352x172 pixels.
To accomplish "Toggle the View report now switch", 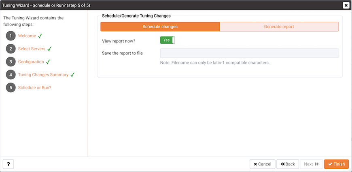I will (x=168, y=40).
